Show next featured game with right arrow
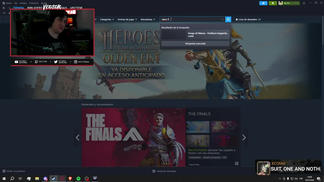This screenshot has width=324, height=182. coord(244,138)
